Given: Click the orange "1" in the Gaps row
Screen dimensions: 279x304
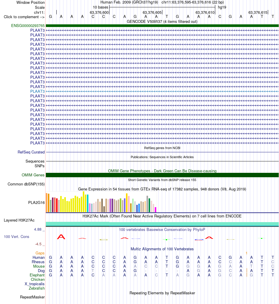Looking at the screenshot, I should tap(246, 253).
